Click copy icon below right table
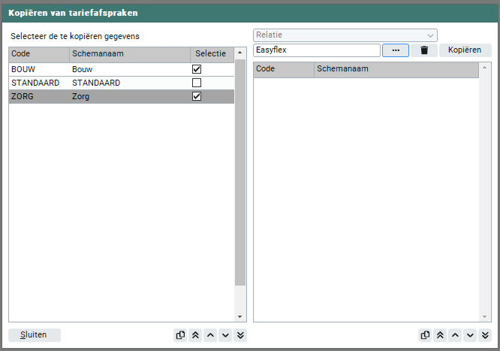 [426, 335]
